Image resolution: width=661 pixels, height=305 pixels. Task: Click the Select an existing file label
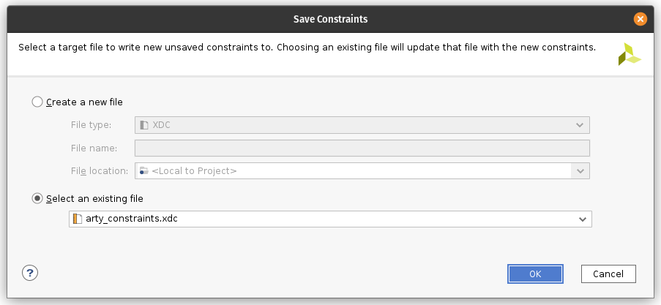[x=95, y=198]
